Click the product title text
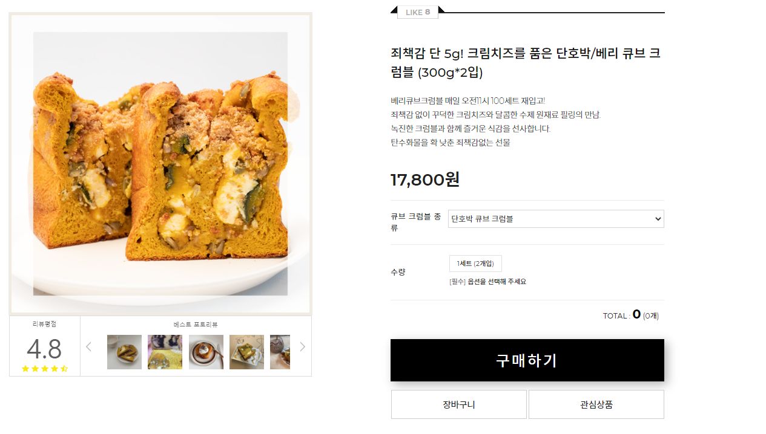 tap(526, 63)
